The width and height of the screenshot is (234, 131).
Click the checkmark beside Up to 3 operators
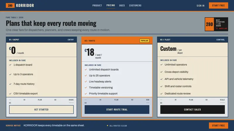click(10, 74)
